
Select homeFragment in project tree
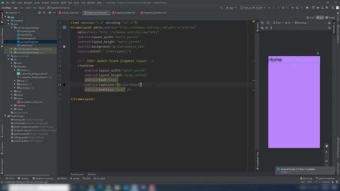(x=28, y=31)
